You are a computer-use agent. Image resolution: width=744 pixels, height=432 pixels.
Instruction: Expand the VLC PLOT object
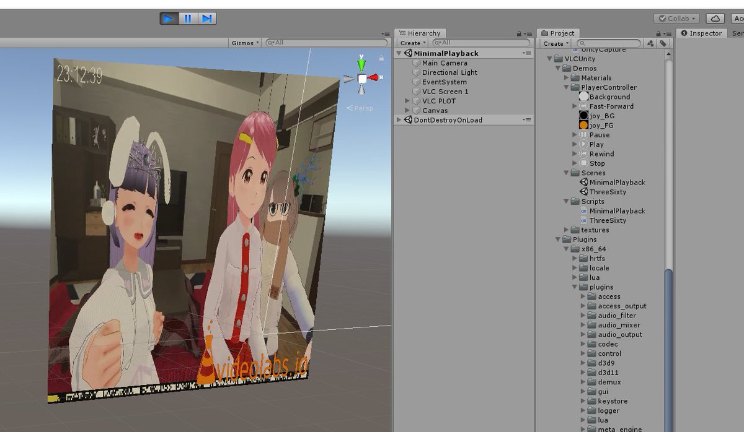pos(407,101)
